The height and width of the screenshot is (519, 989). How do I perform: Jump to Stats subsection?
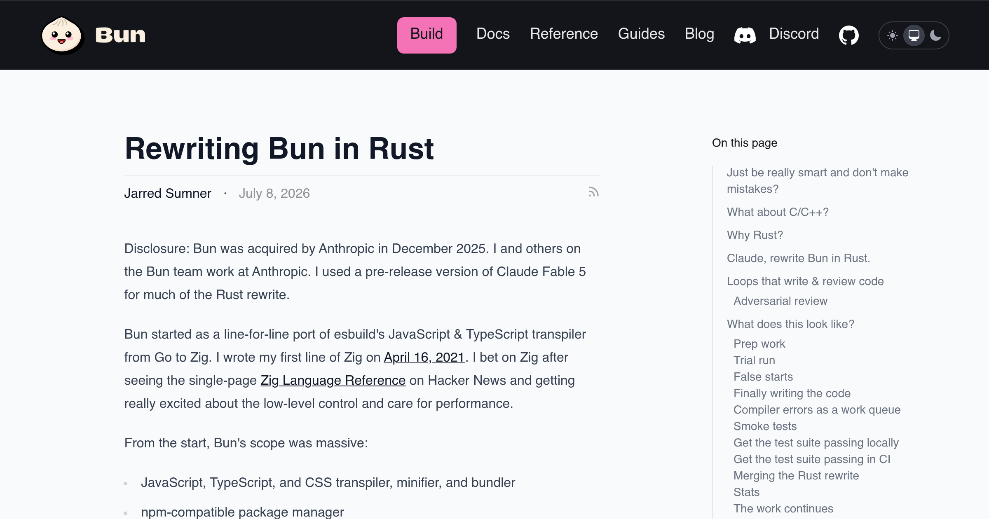tap(746, 492)
